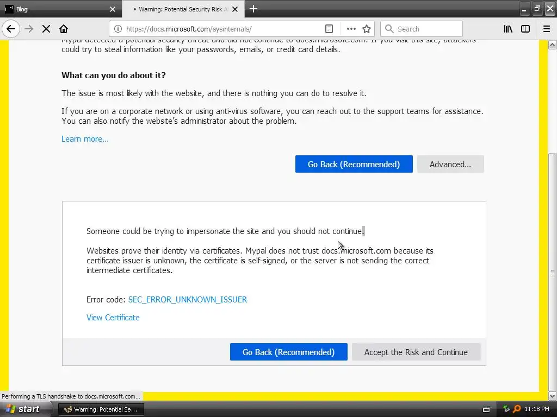Toggle reader view icon in address bar
This screenshot has height=417, width=557.
[x=329, y=29]
